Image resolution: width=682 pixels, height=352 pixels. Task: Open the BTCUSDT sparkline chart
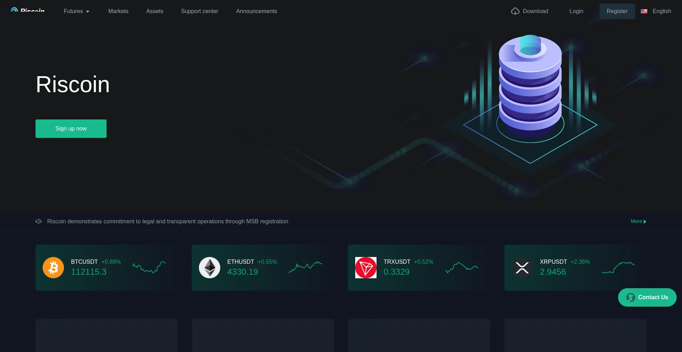tap(149, 267)
